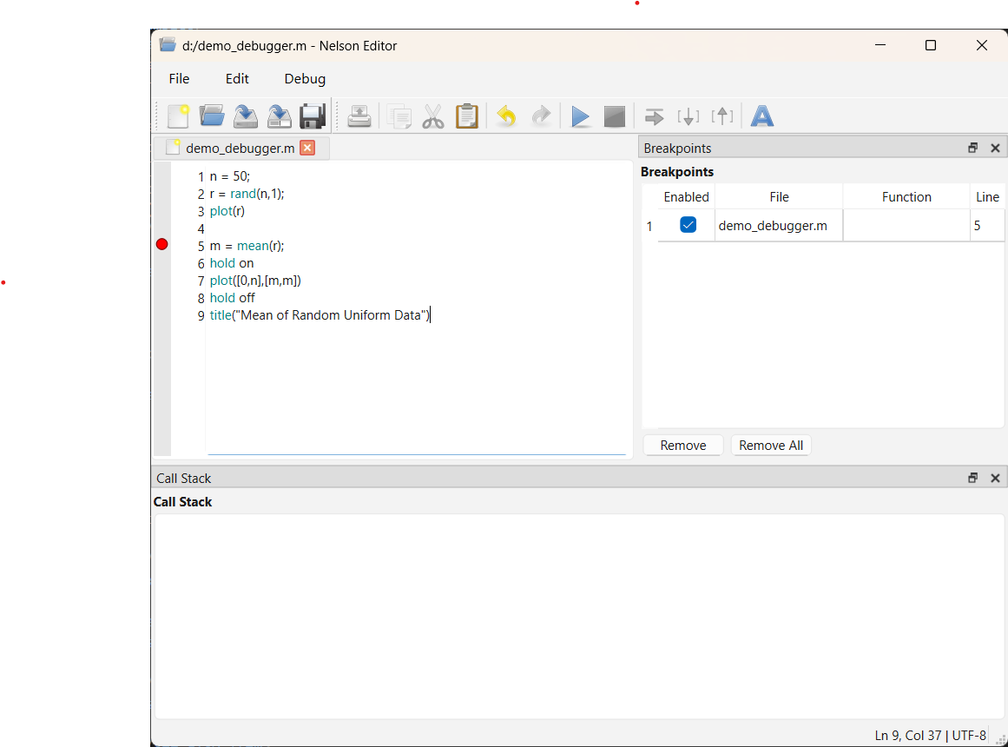1008x747 pixels.
Task: Click the window resize grip in status bar
Action: click(x=1000, y=740)
